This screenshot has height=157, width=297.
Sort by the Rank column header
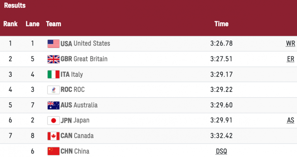tap(10, 24)
